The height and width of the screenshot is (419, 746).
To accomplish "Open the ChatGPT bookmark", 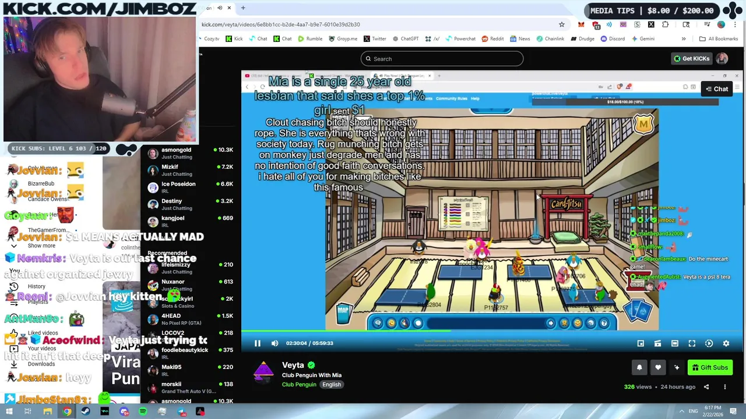I will coord(405,39).
